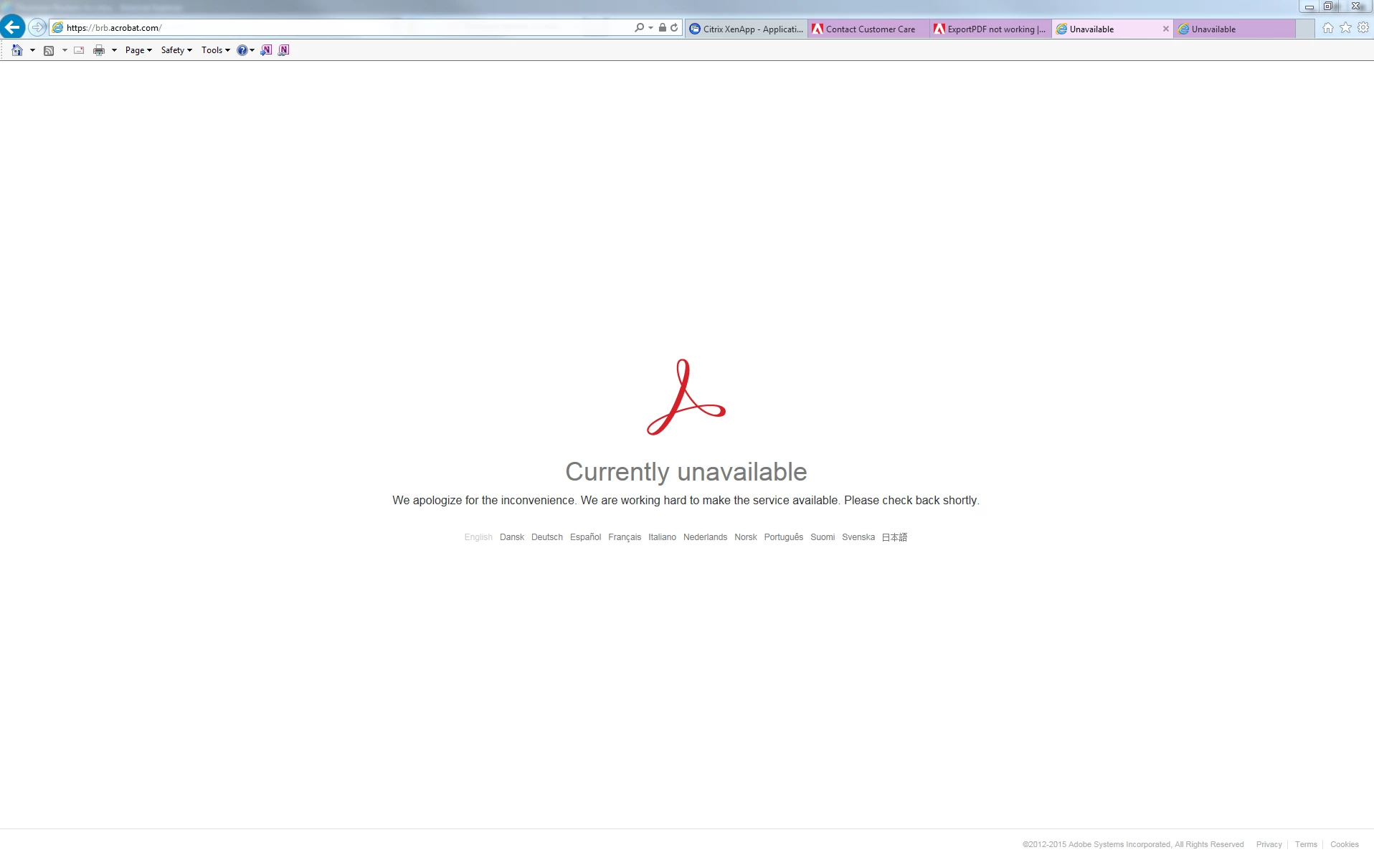Open a new tab with the blank tab button
Image resolution: width=1374 pixels, height=860 pixels.
click(x=1305, y=29)
